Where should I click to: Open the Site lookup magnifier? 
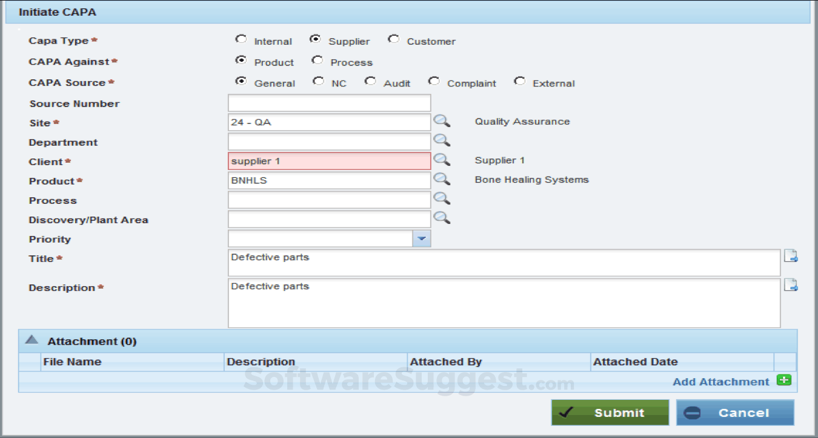click(442, 121)
